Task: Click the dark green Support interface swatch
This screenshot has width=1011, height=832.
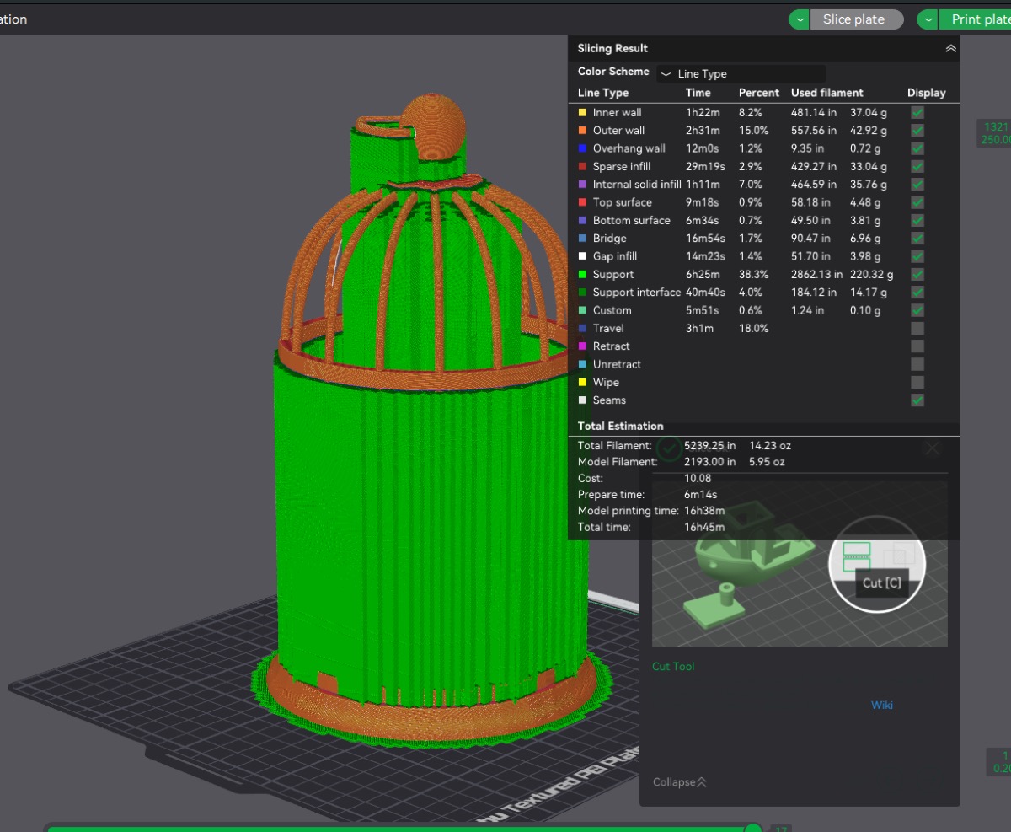Action: (582, 293)
